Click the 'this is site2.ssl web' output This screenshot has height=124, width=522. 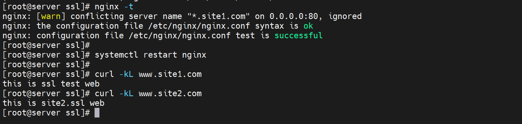coord(53,103)
